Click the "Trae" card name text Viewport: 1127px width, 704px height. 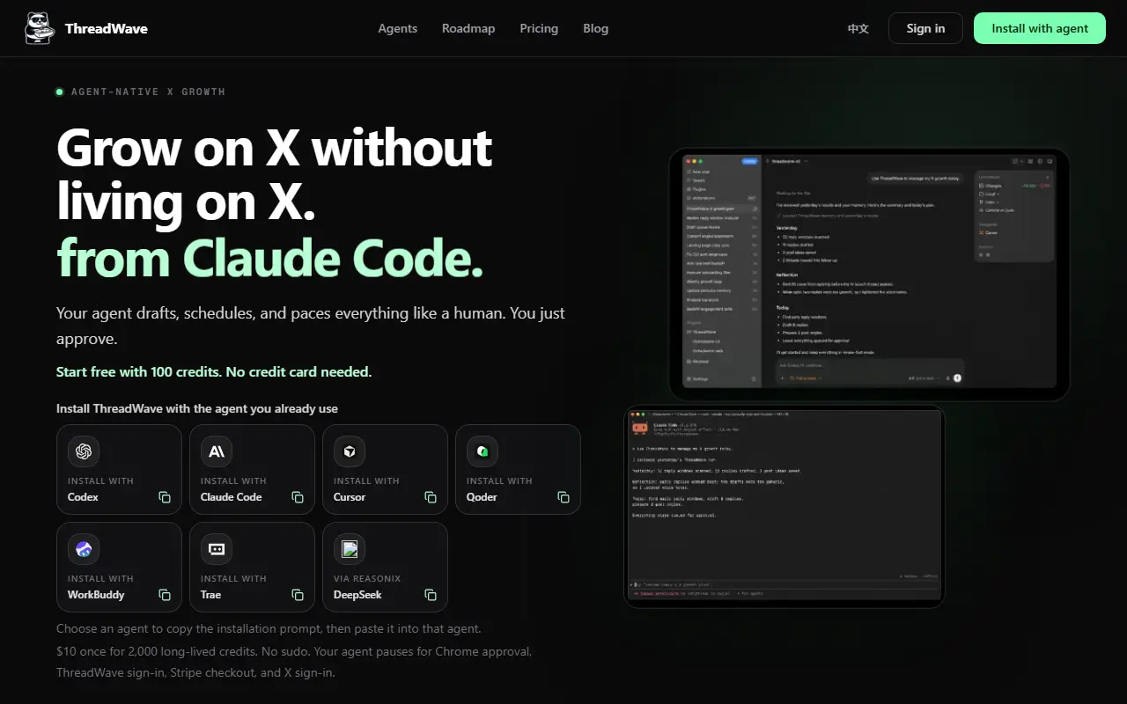(x=210, y=595)
